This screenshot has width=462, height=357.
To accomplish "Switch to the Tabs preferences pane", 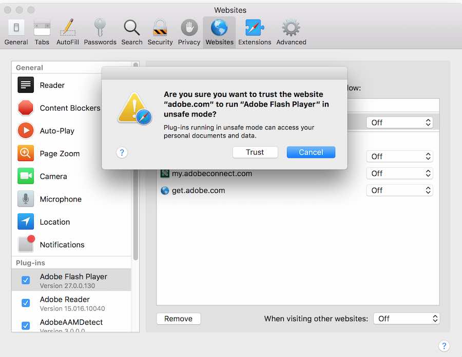I will [42, 32].
